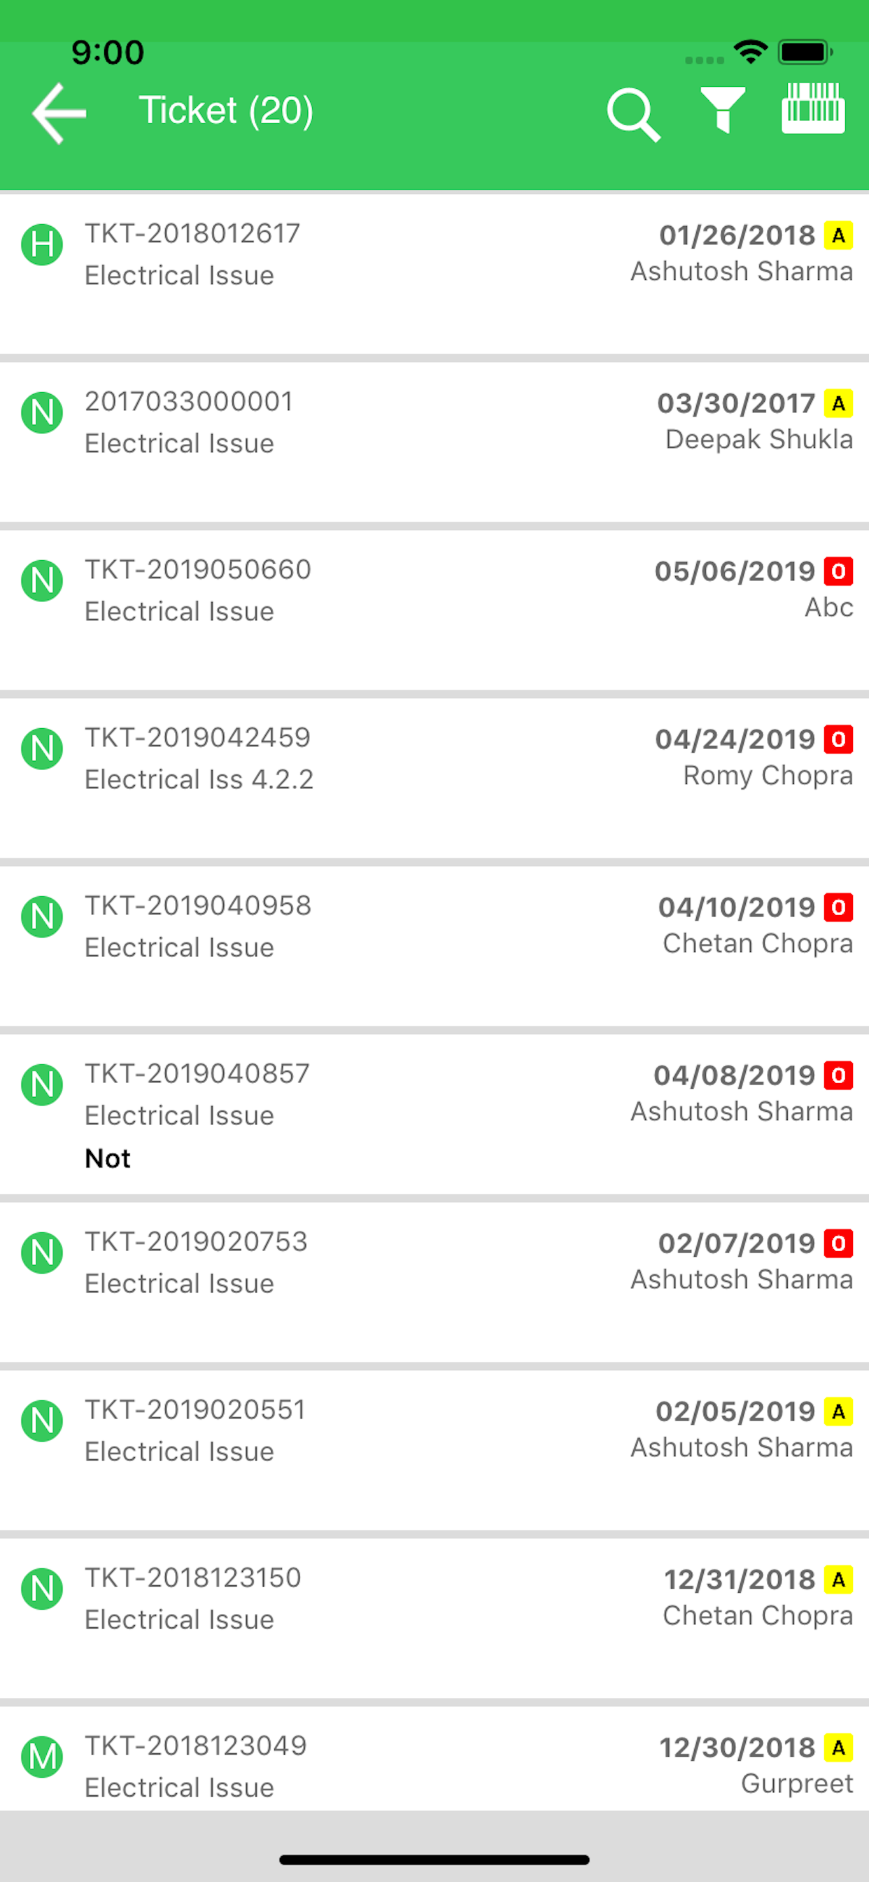Select ticket TKT-2019040958 by Chetan Chopra
Image resolution: width=869 pixels, height=1882 pixels.
pos(434,946)
